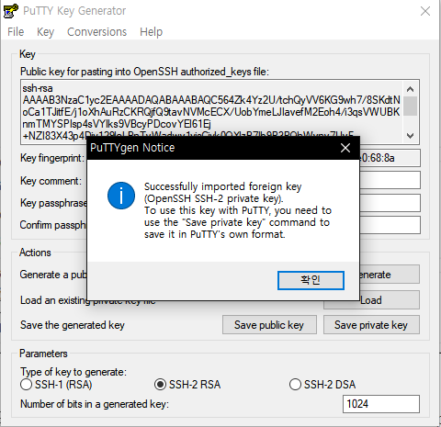Click the 'Key comment:' label

coord(51,181)
